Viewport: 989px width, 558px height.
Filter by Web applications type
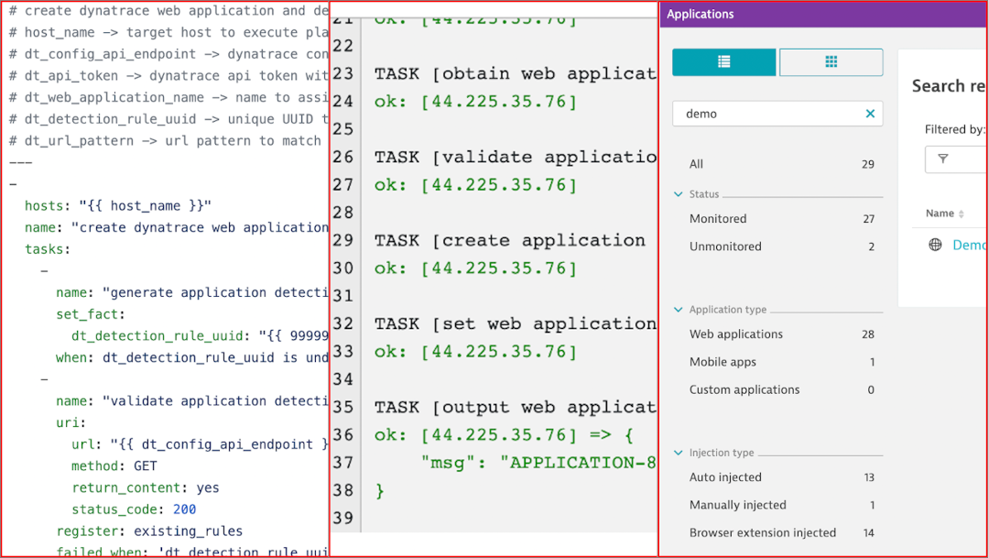pos(735,334)
